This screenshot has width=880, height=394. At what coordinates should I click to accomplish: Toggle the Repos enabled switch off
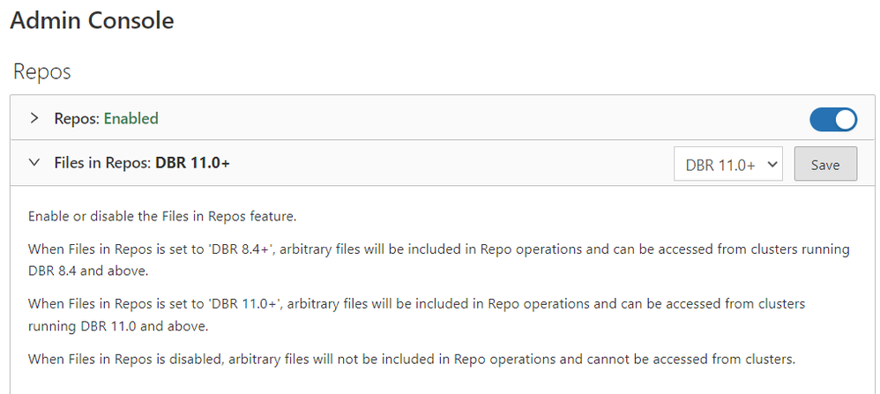pos(832,119)
